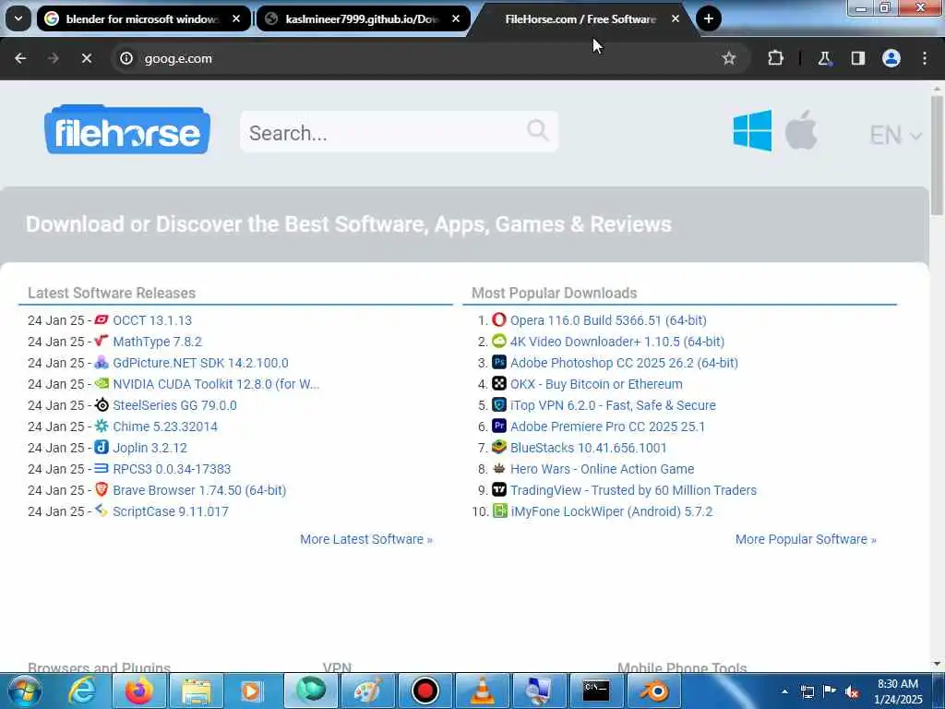Screen dimensions: 945x709
Task: Click the FileHorse logo
Action: pyautogui.click(x=127, y=129)
